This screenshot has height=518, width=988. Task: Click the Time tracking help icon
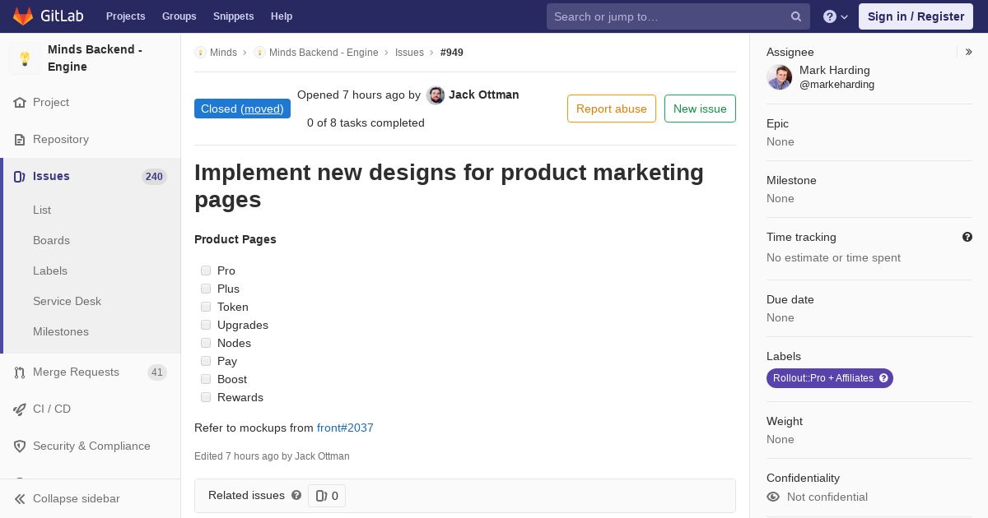[x=967, y=237]
